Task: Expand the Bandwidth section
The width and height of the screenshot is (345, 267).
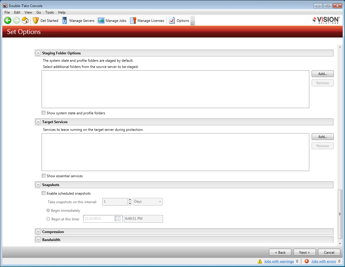Action: tap(38, 240)
